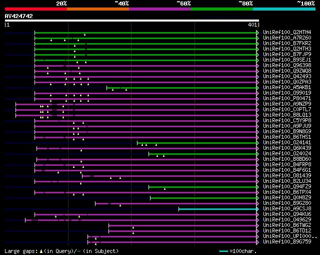Select hit label UniRef100_Q94FZ9
Screen dimensions: 320x255
pyautogui.click(x=287, y=187)
